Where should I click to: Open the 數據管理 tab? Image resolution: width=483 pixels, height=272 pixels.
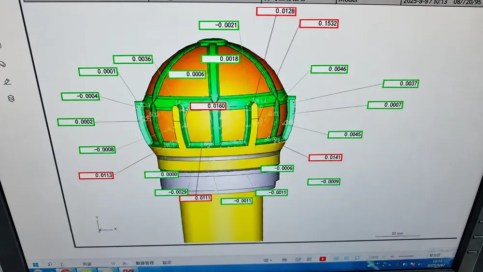[145, 263]
